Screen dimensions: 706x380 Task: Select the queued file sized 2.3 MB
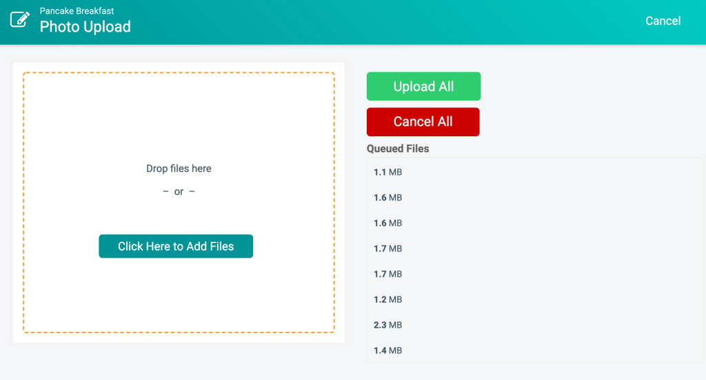click(x=535, y=325)
